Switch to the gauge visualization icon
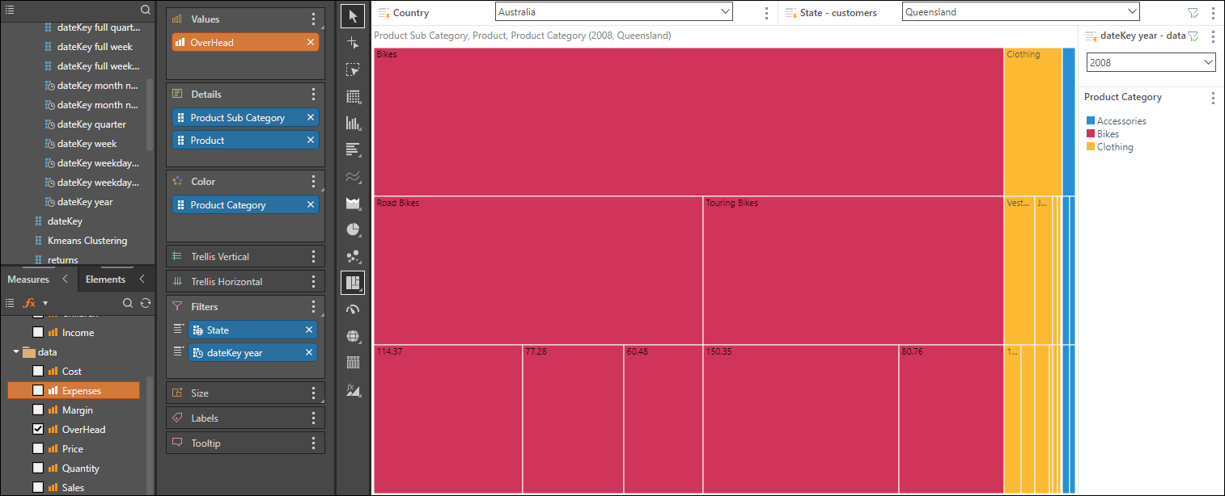The image size is (1225, 496). (x=353, y=309)
